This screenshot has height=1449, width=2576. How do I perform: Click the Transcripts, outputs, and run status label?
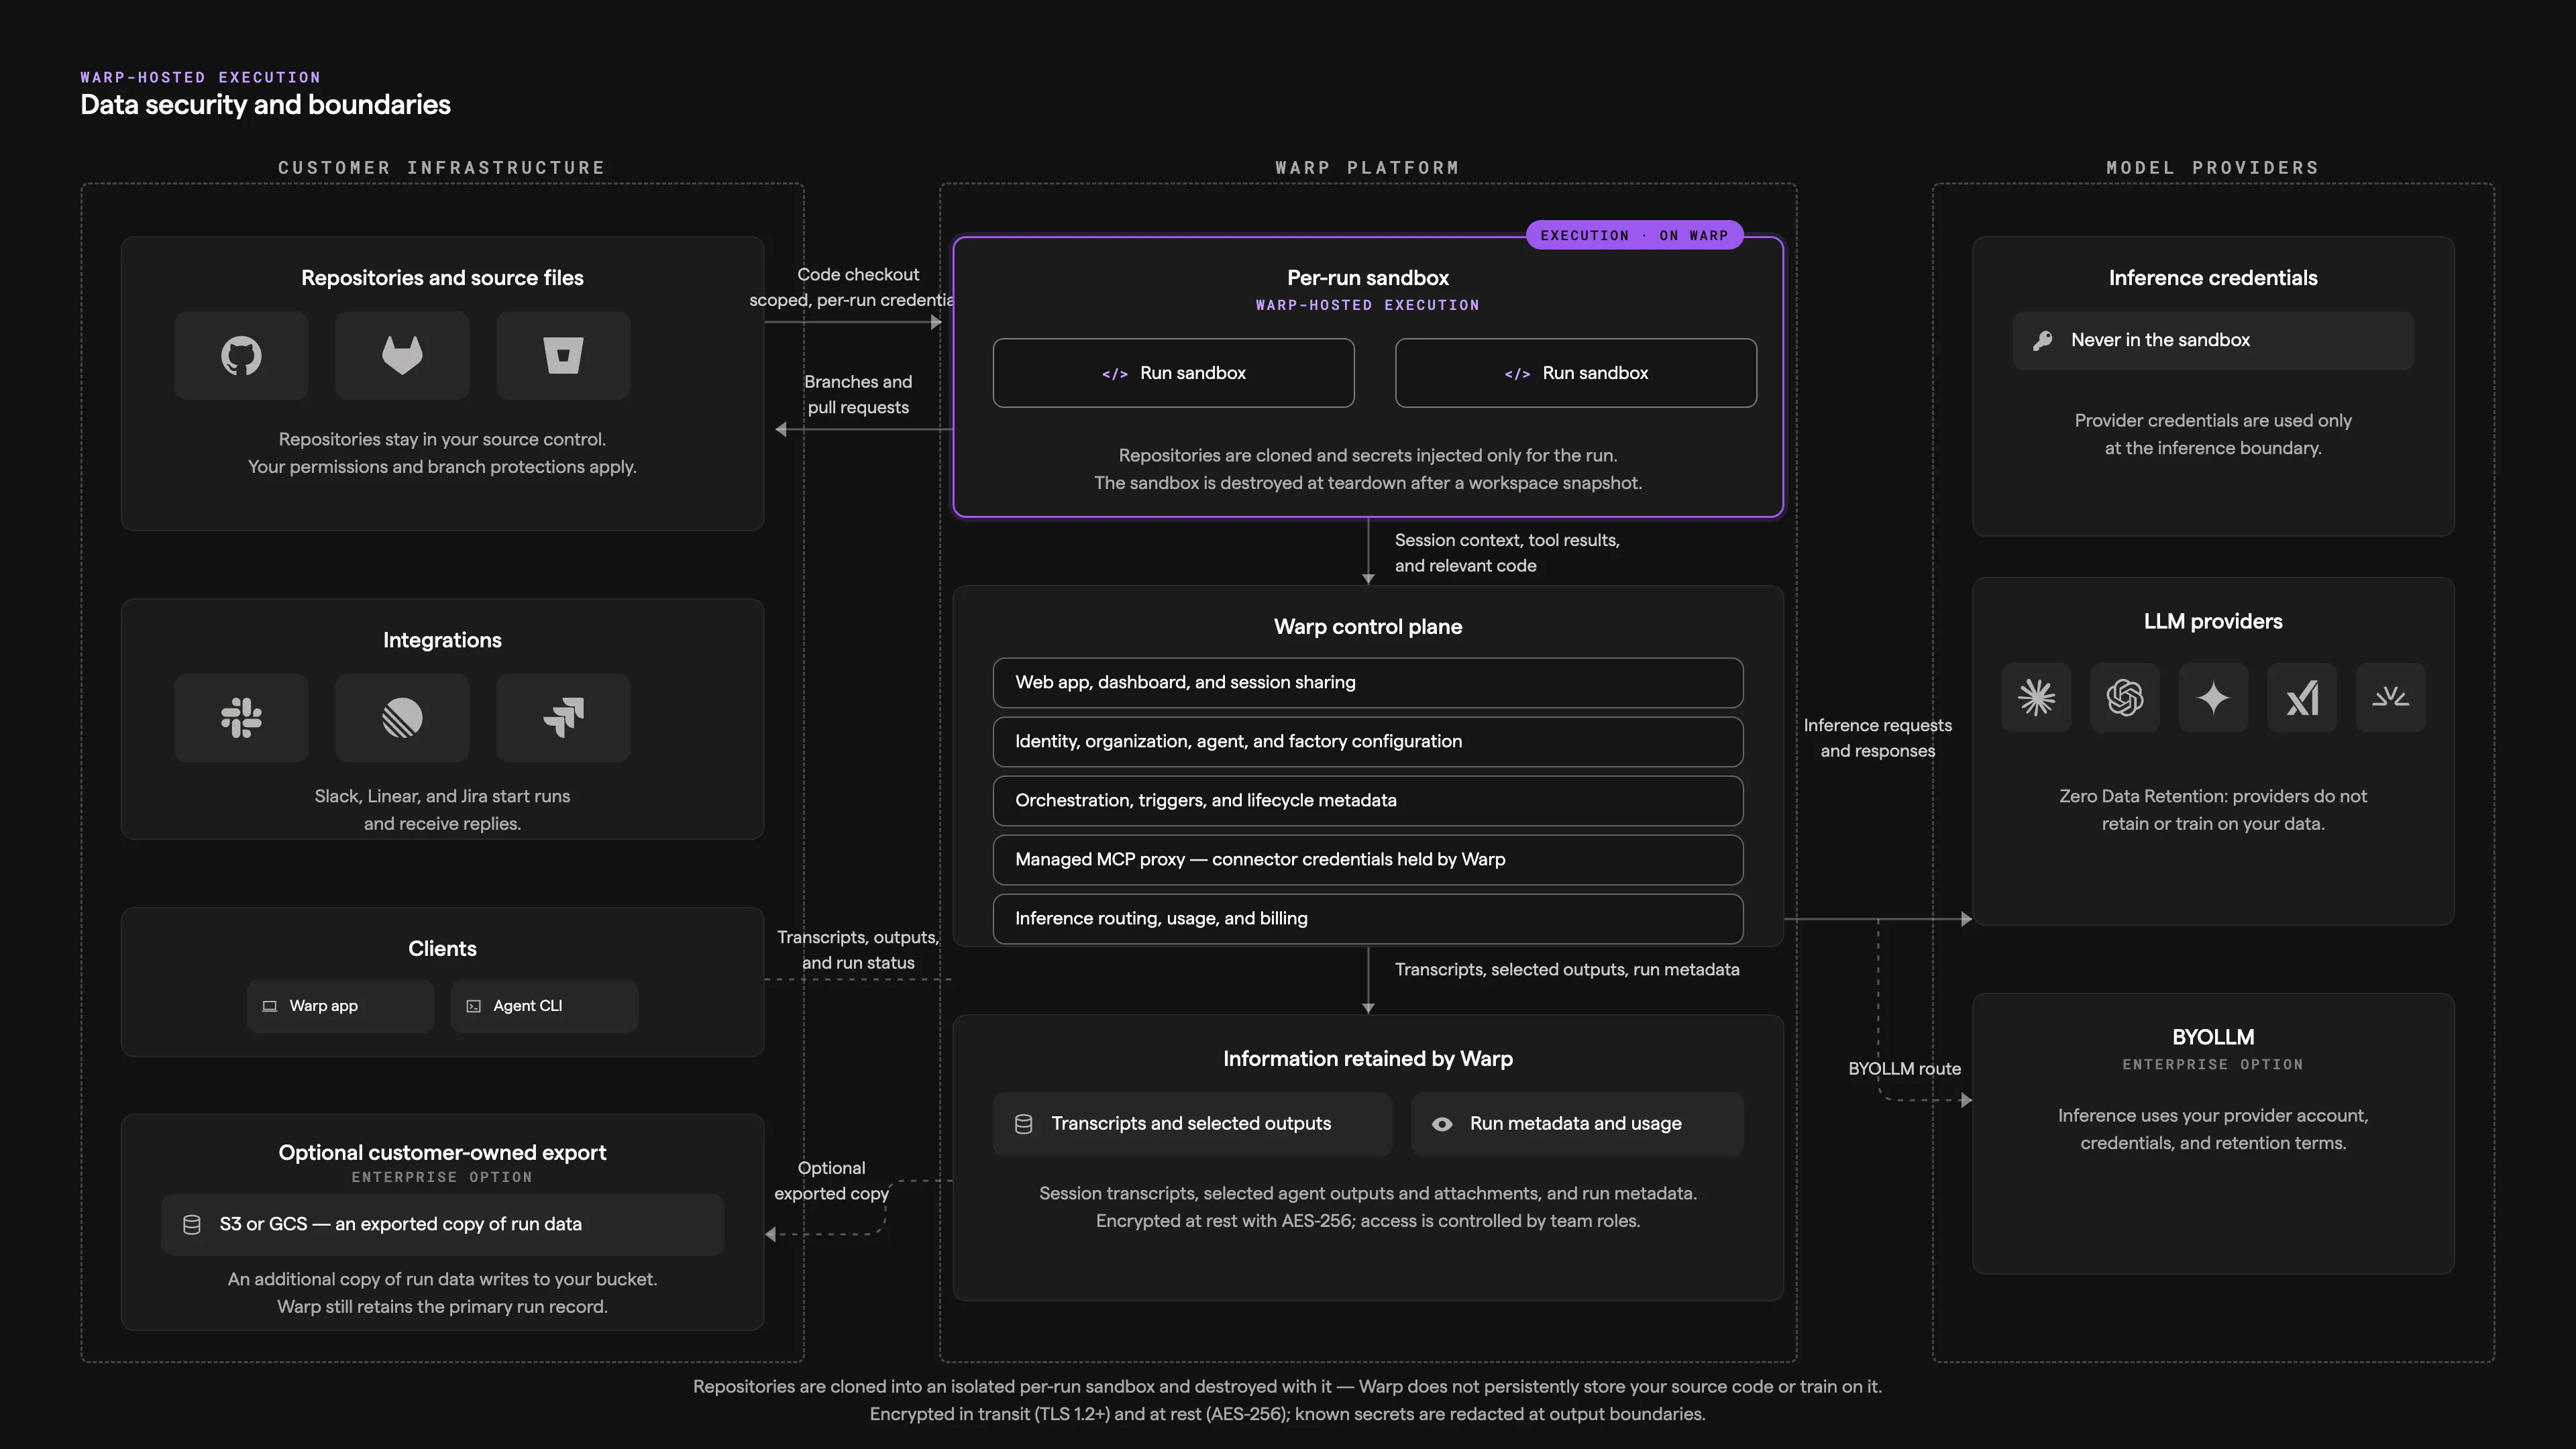click(x=857, y=950)
